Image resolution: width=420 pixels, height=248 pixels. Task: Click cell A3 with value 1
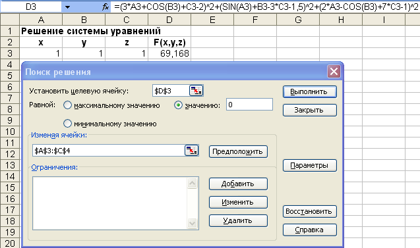41,53
